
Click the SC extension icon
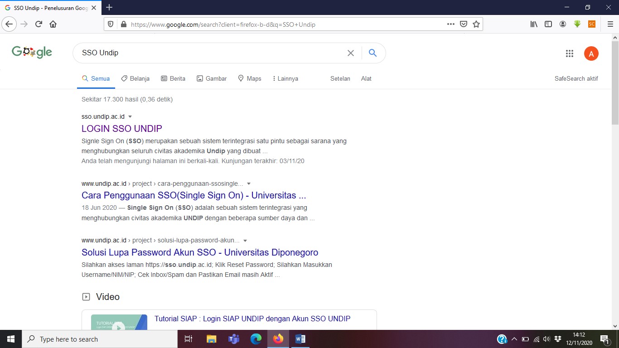click(591, 24)
